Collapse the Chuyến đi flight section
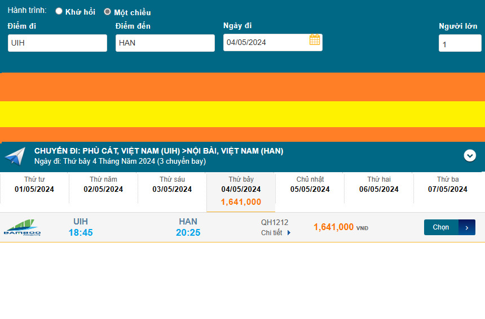 point(470,156)
